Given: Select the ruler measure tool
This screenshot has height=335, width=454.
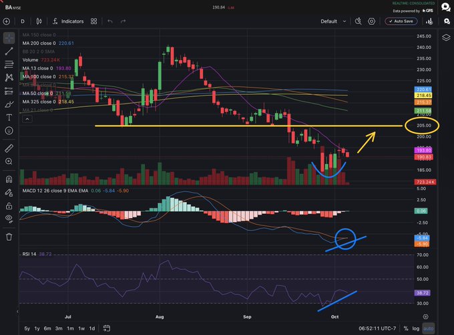Looking at the screenshot, I should [9, 148].
